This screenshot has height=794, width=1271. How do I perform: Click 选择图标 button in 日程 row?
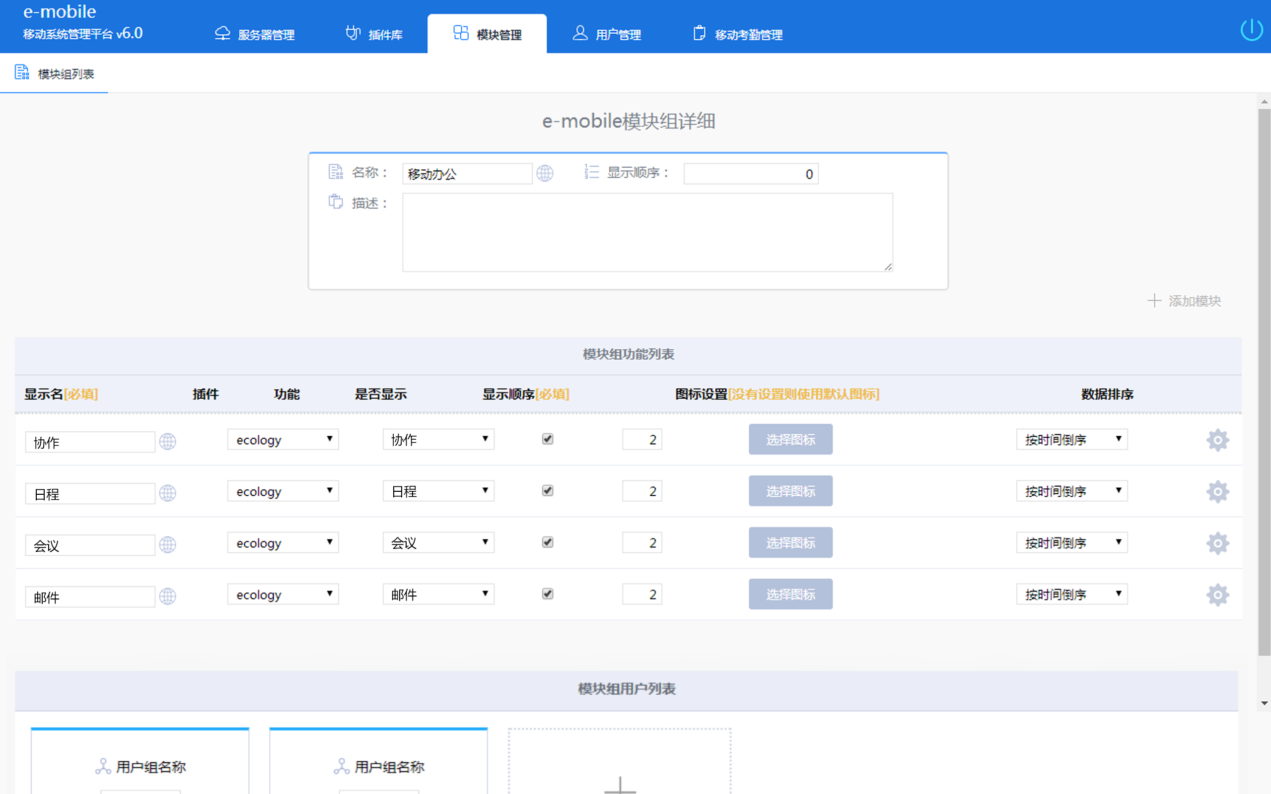[x=790, y=491]
